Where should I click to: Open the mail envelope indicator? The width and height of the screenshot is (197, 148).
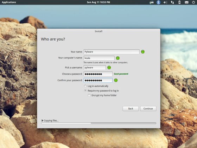[186, 2]
